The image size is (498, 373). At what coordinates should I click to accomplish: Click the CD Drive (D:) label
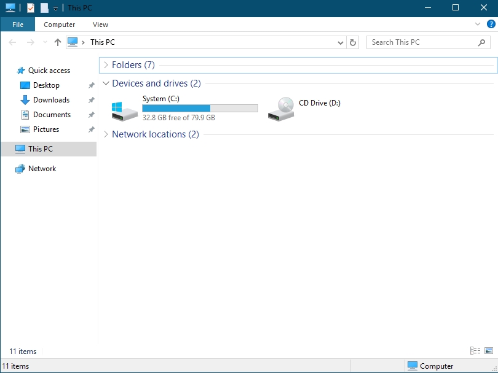click(x=320, y=103)
